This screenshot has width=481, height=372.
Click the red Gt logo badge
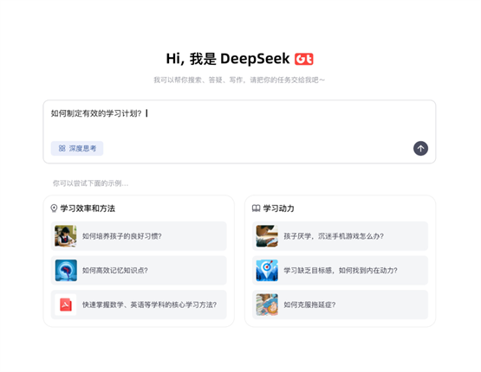coord(303,59)
